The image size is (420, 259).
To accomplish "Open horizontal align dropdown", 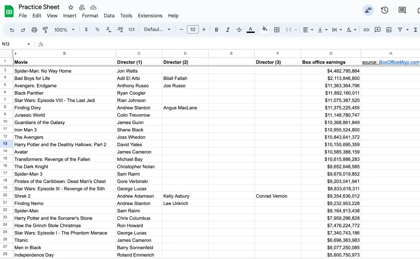I will 308,30.
